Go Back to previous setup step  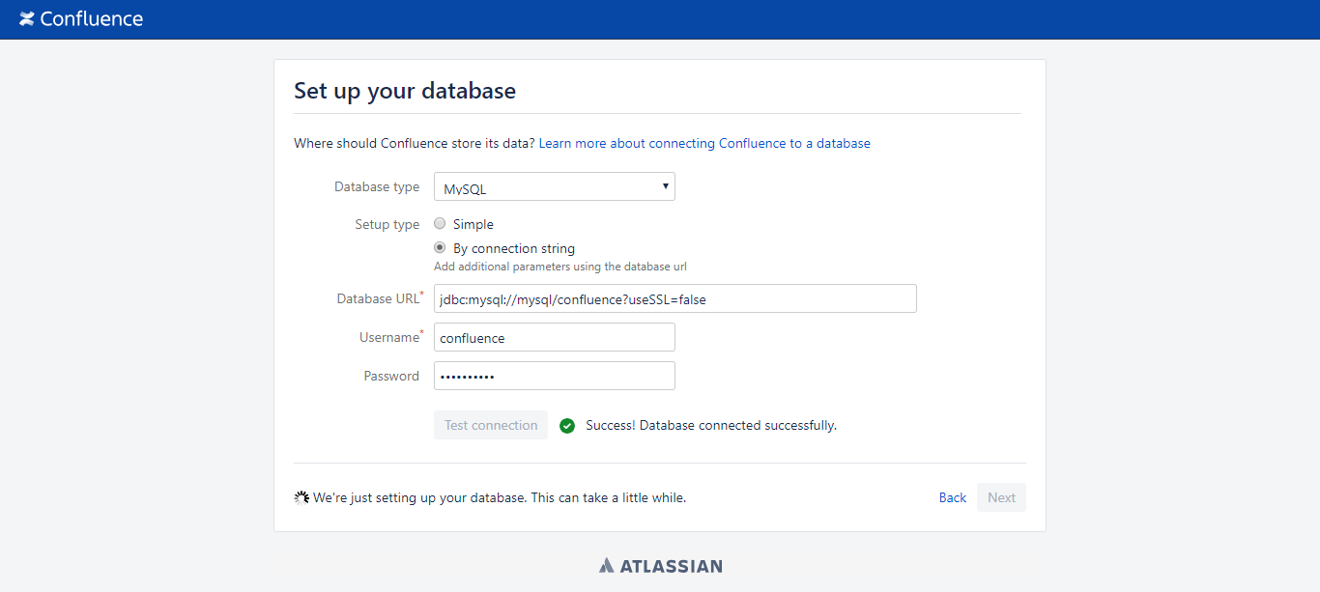[953, 497]
